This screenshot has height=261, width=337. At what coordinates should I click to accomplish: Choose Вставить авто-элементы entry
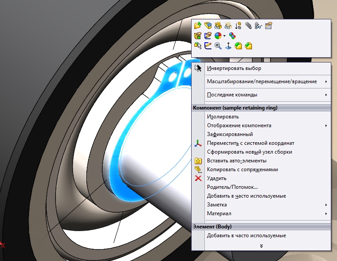click(237, 161)
